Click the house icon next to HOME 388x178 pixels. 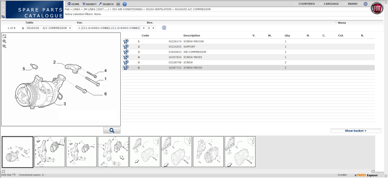tap(69, 4)
